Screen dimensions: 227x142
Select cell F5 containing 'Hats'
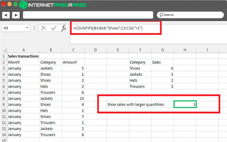tap(140, 80)
